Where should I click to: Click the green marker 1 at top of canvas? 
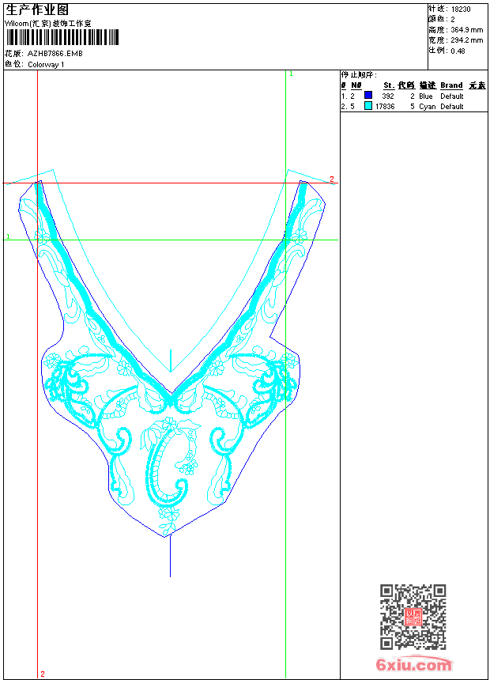pos(291,74)
